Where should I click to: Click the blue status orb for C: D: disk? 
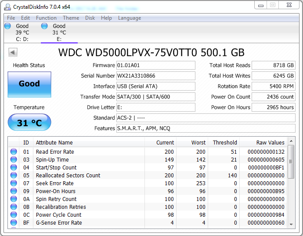click(x=7, y=26)
